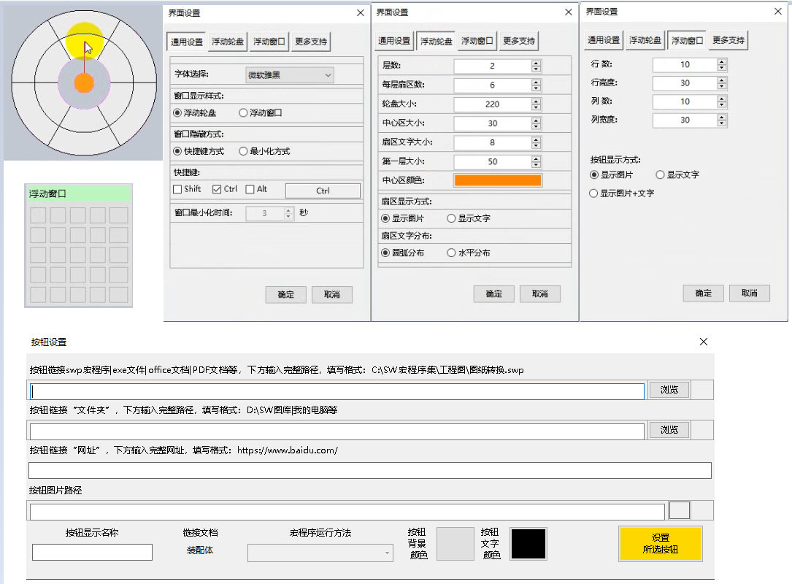Enable the Alt hotkey checkbox
Screen dimensions: 792x584
257,189
